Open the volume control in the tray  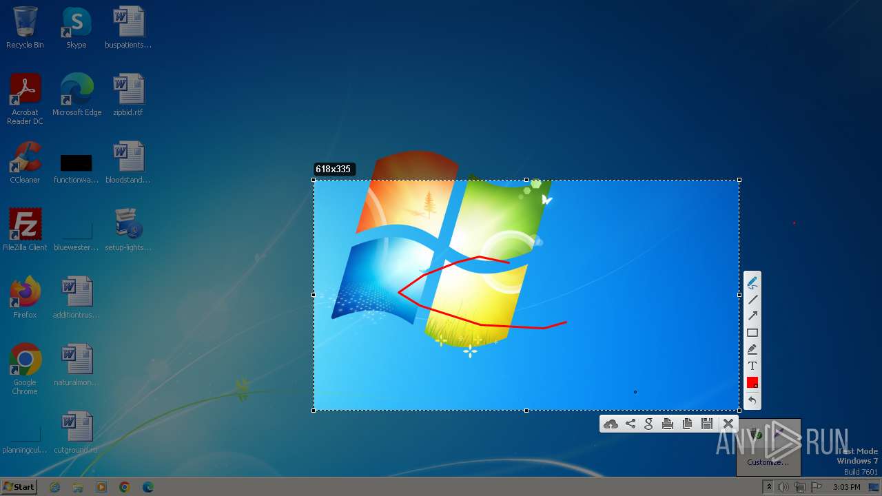click(783, 487)
